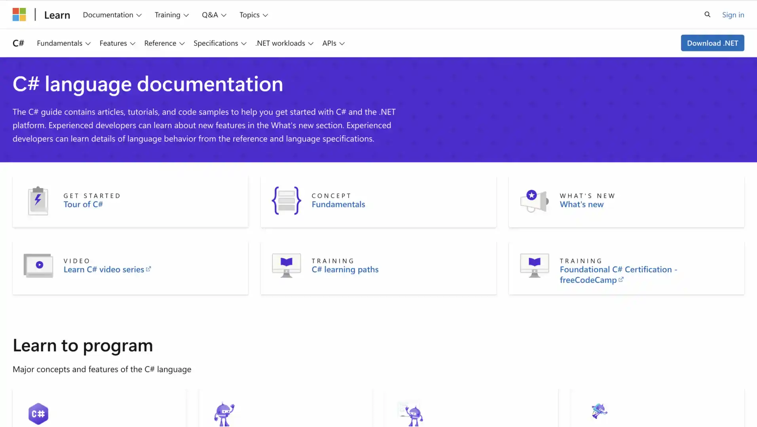
Task: Click the waving robot mascot icon
Action: tap(224, 414)
